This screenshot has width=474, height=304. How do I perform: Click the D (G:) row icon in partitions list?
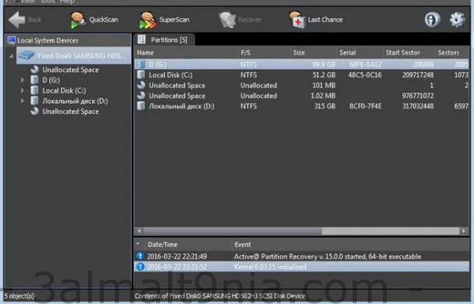pos(141,64)
